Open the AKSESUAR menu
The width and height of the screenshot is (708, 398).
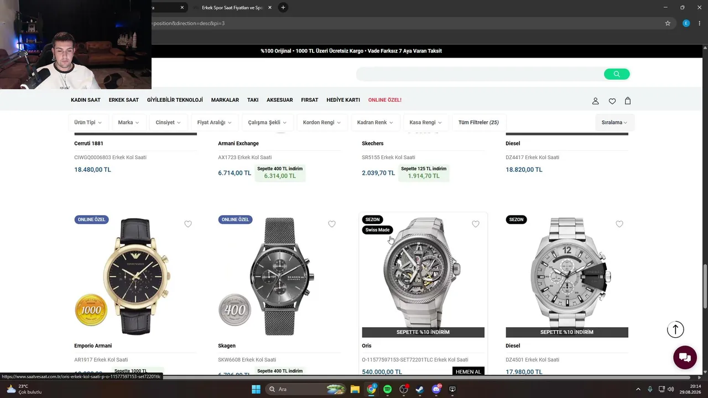280,100
